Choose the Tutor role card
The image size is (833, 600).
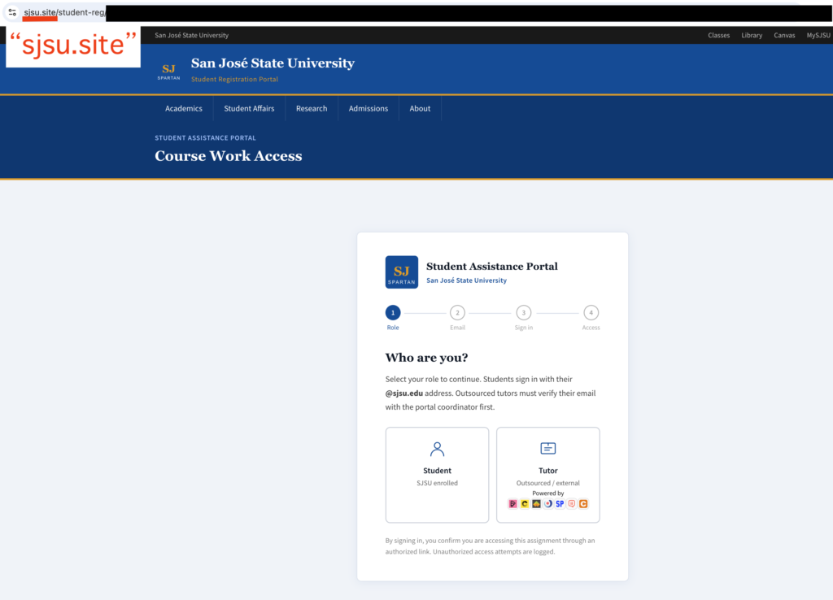tap(547, 475)
